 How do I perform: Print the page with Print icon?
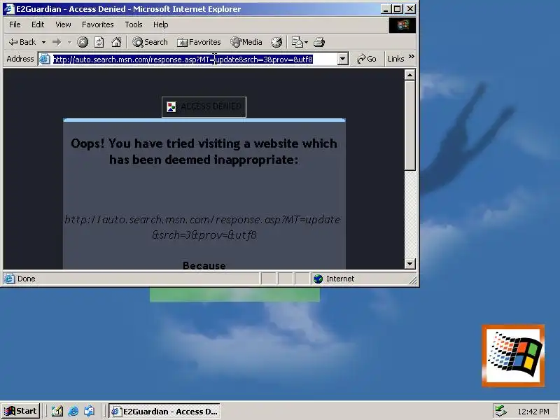pyautogui.click(x=319, y=42)
